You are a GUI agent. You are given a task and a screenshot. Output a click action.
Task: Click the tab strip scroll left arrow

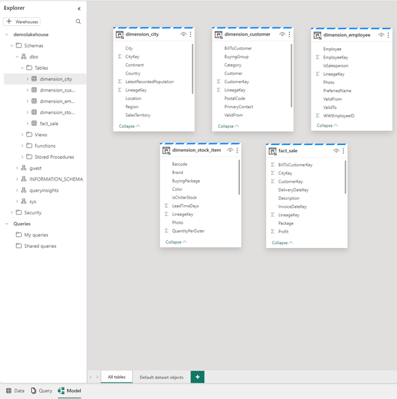coord(90,377)
